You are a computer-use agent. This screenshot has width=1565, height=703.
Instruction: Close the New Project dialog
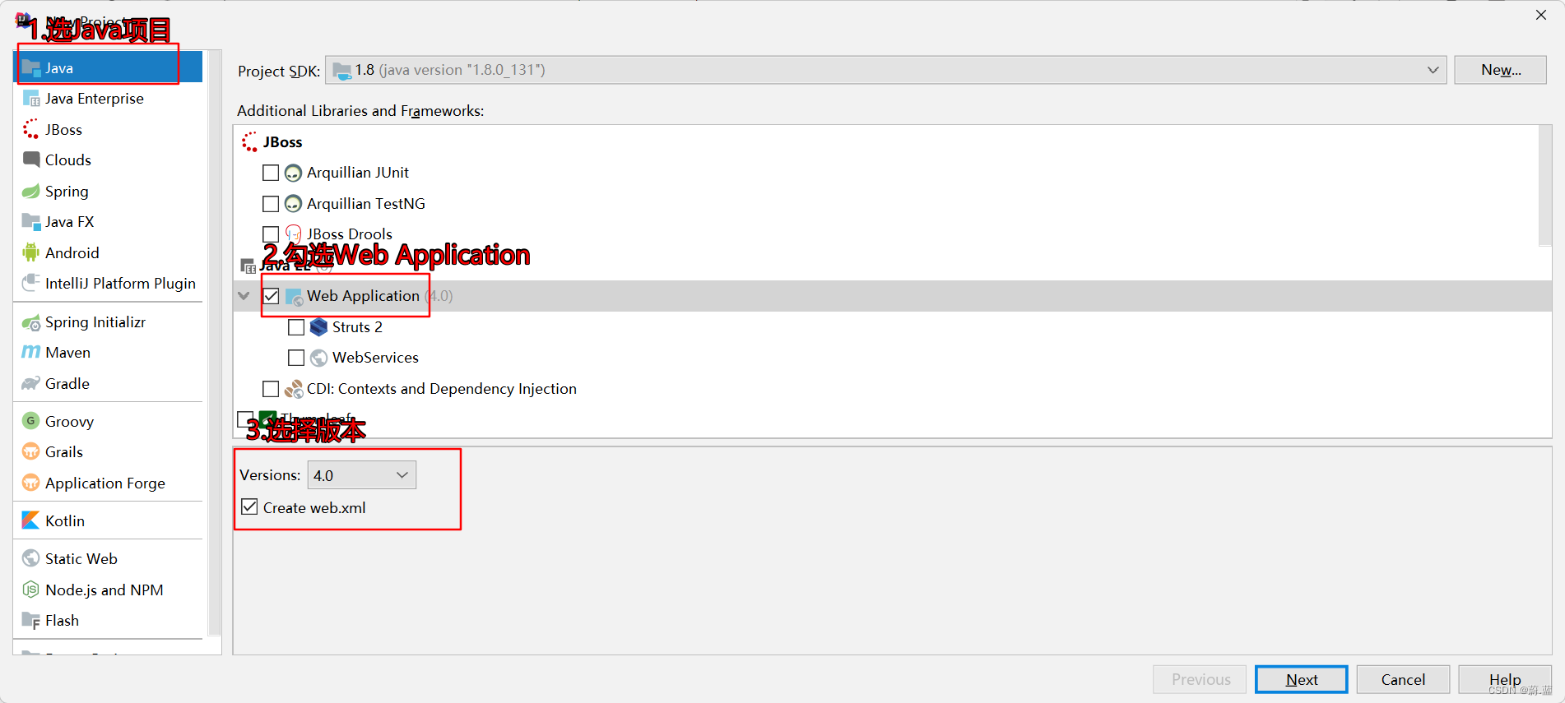(x=1541, y=15)
